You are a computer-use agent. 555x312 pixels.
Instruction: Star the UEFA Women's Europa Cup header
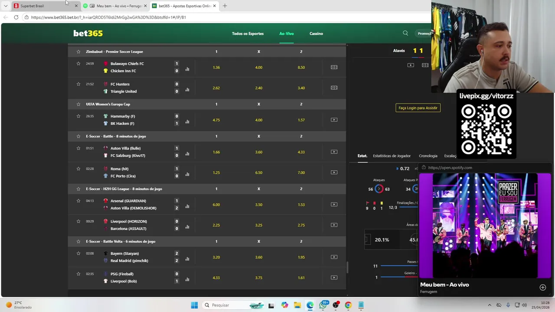[78, 104]
